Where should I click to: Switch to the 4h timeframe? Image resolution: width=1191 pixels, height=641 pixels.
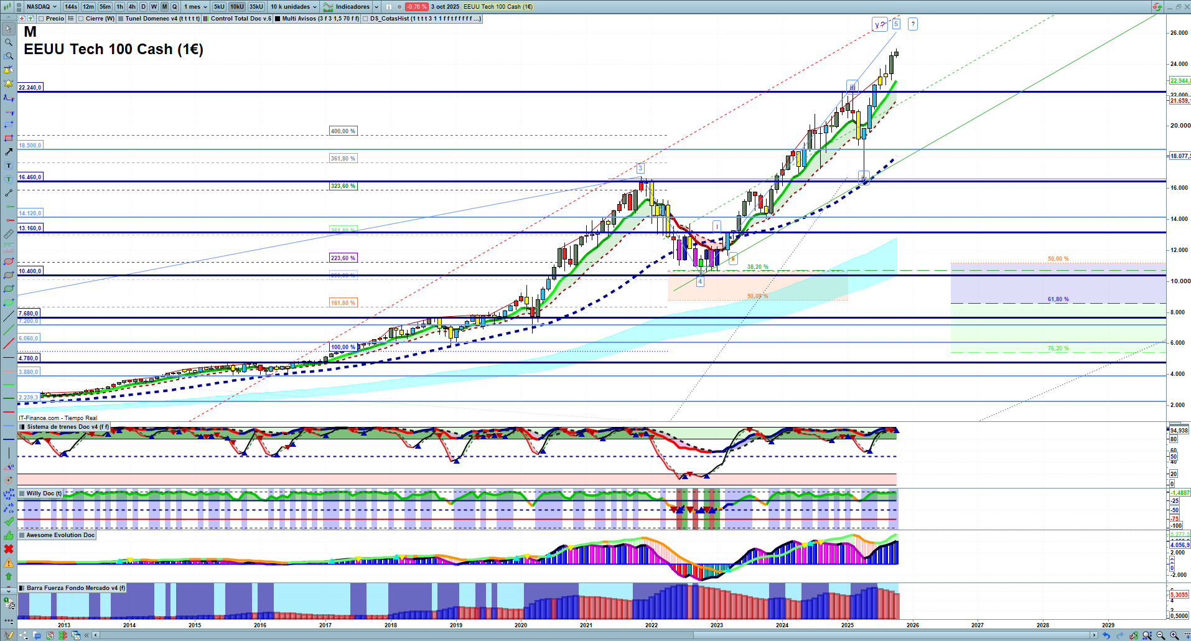132,7
